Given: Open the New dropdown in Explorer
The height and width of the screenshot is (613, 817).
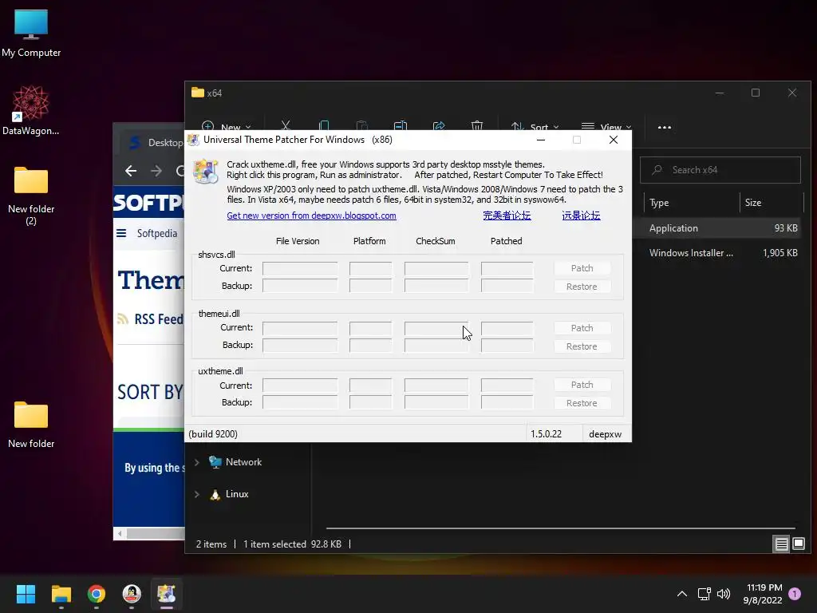Looking at the screenshot, I should [226, 127].
